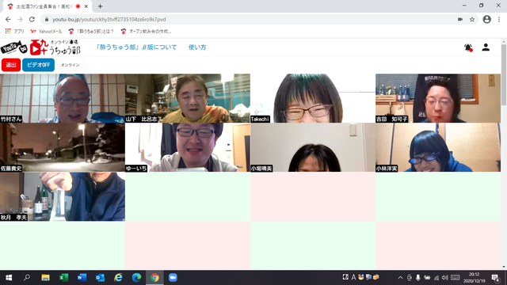Launch Microsoft Edge from taskbar

(136, 278)
